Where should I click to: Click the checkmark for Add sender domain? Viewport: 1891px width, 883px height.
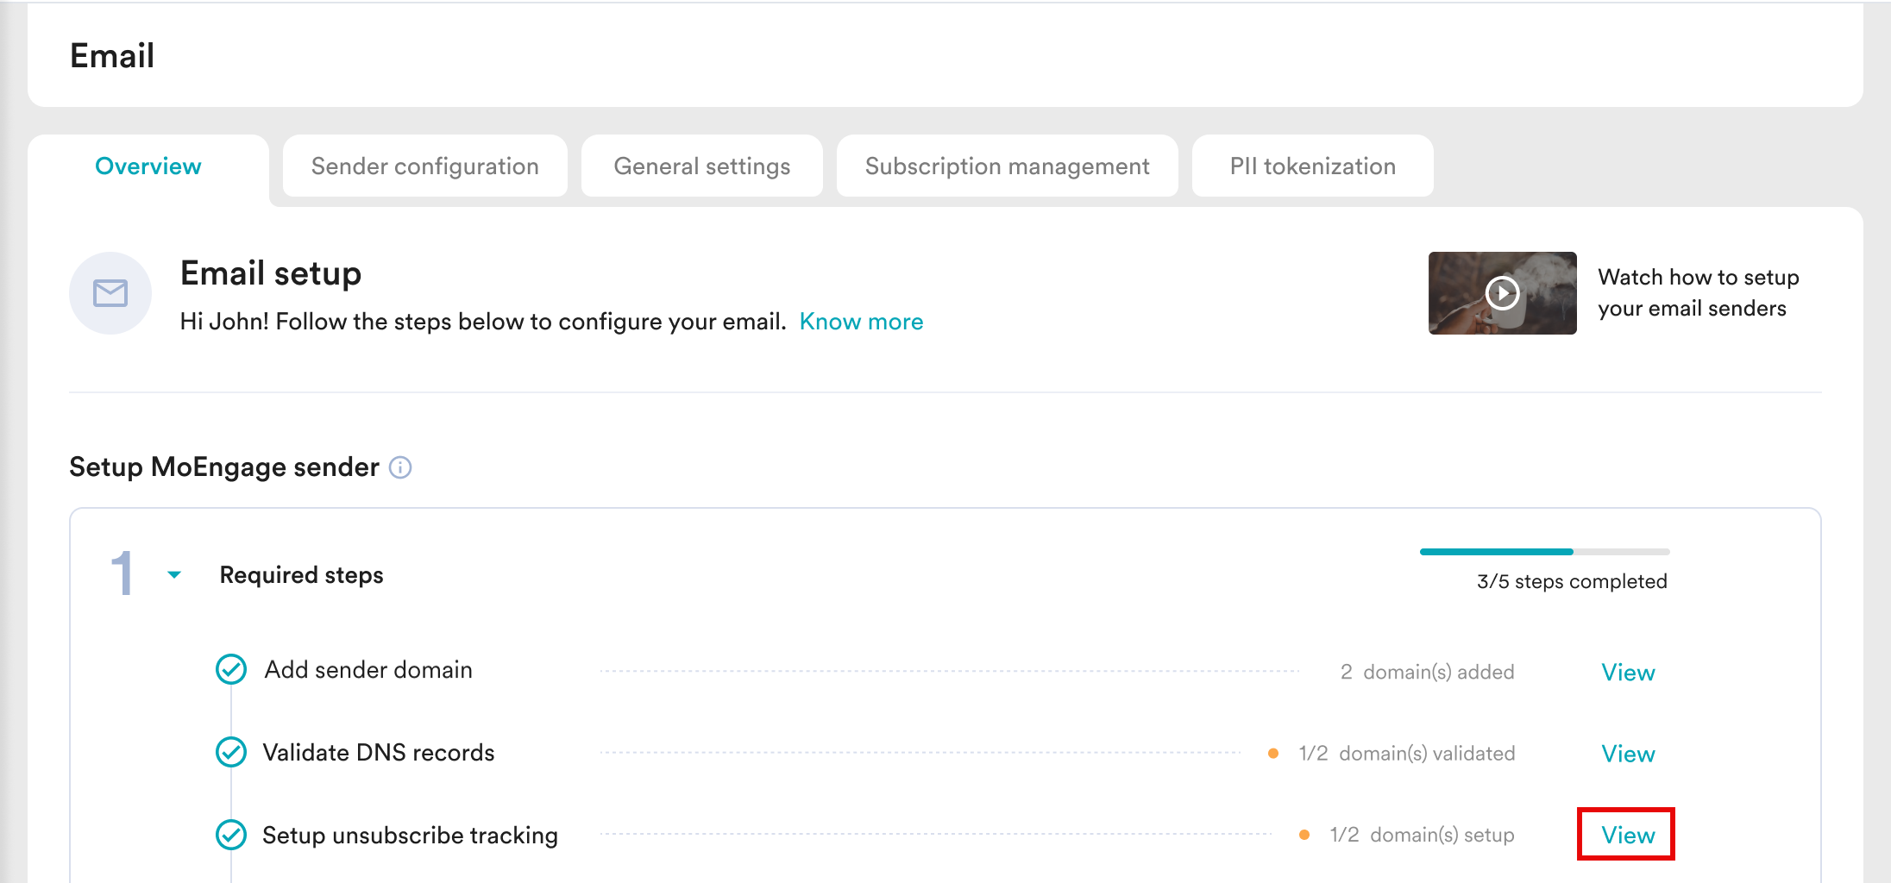pyautogui.click(x=231, y=669)
